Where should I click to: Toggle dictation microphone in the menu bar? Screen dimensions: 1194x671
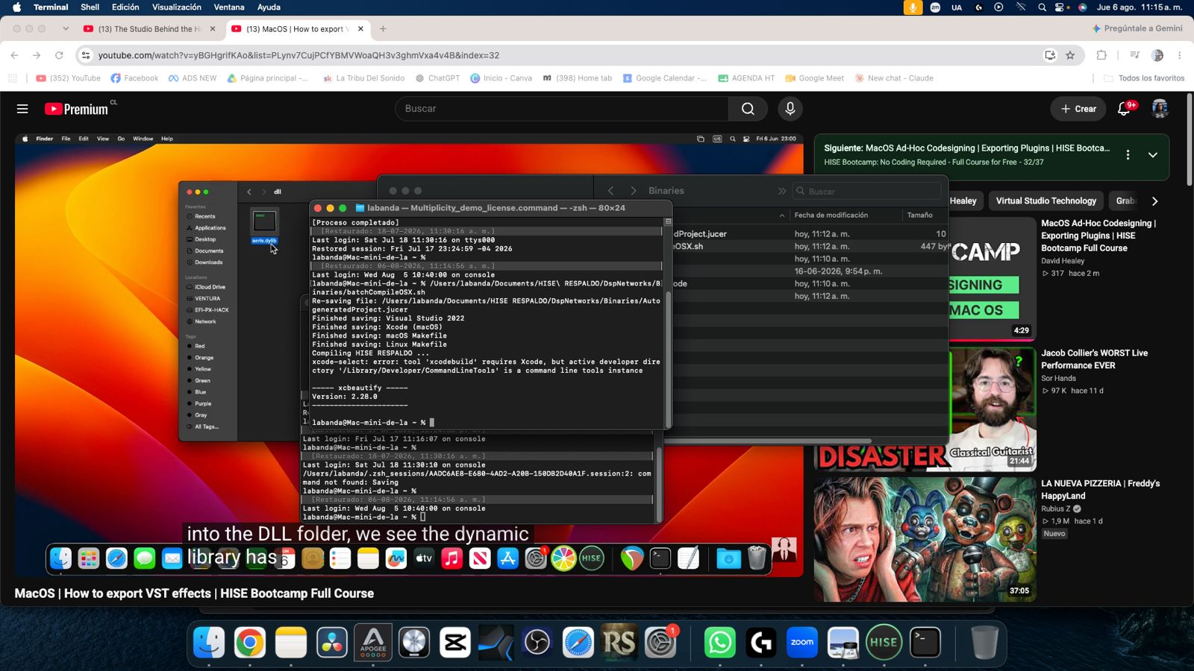pos(913,7)
